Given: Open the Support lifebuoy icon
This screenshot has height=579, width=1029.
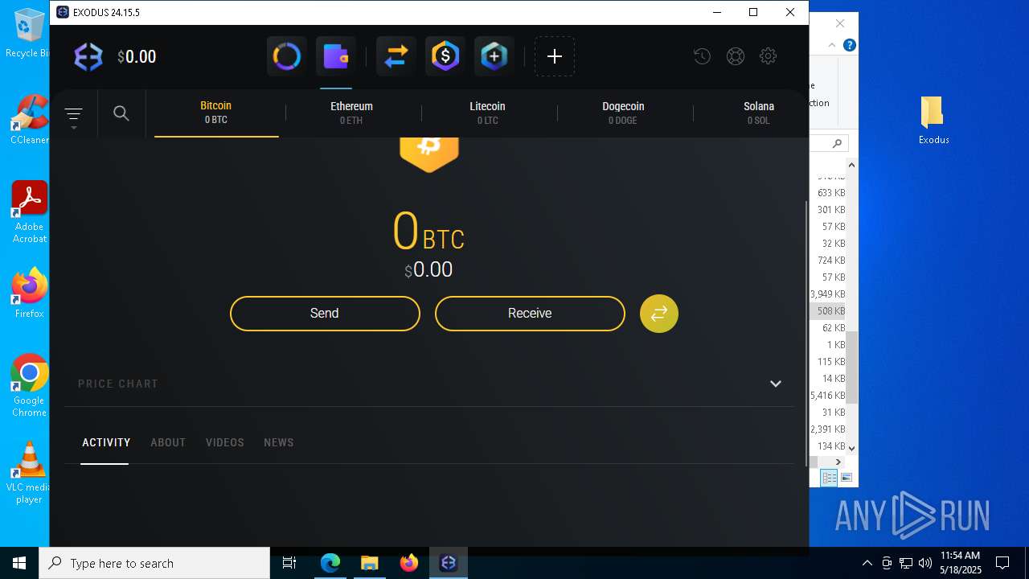Looking at the screenshot, I should coord(735,56).
